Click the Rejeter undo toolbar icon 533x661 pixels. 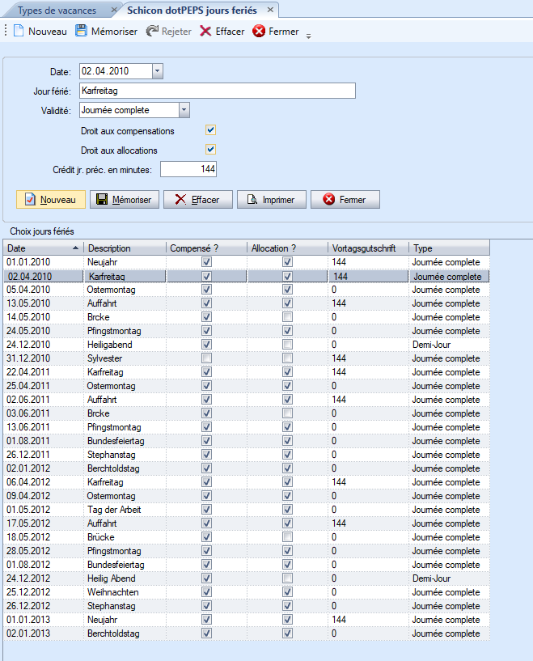pyautogui.click(x=152, y=32)
